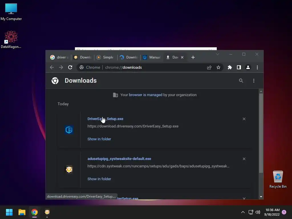Open the 'browser is managed' link
This screenshot has height=219, width=292.
145,95
